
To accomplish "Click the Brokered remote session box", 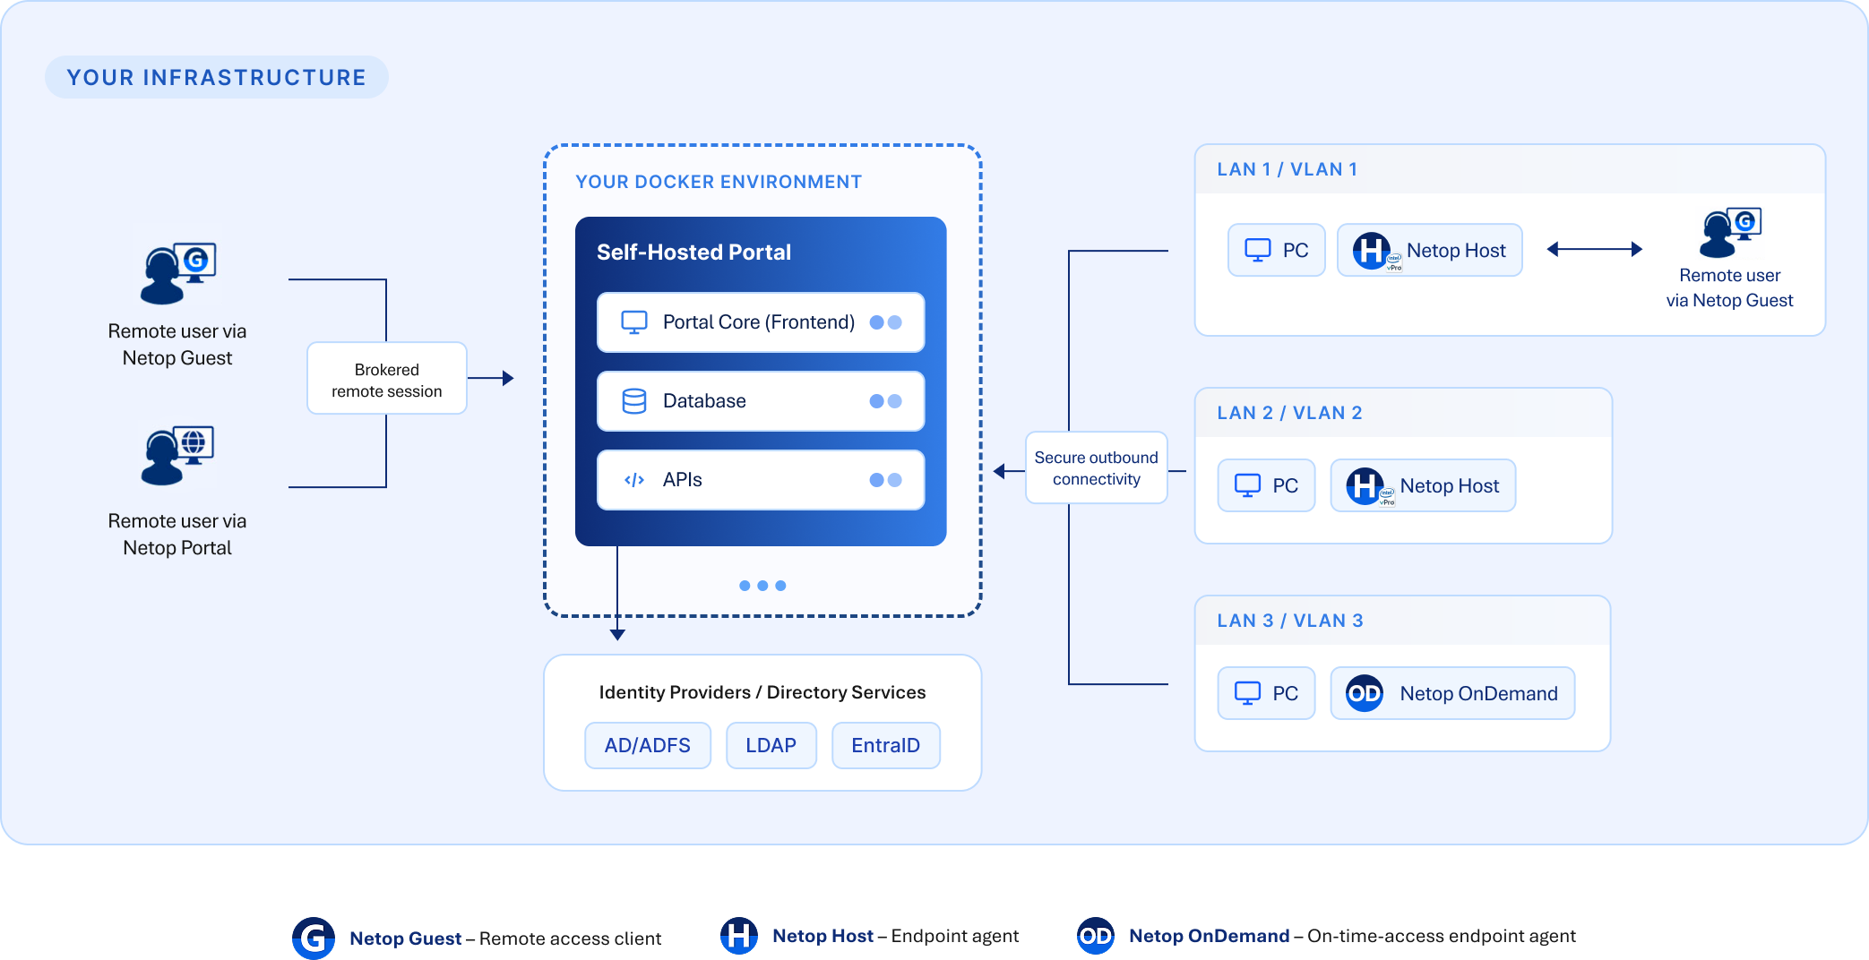I will pyautogui.click(x=387, y=380).
